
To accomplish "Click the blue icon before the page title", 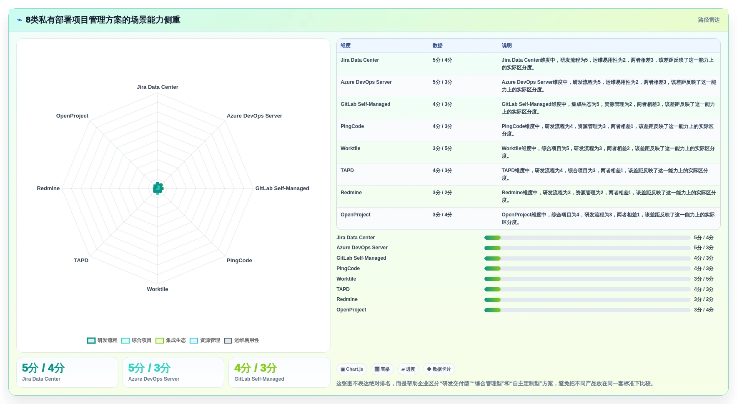I will coord(19,20).
